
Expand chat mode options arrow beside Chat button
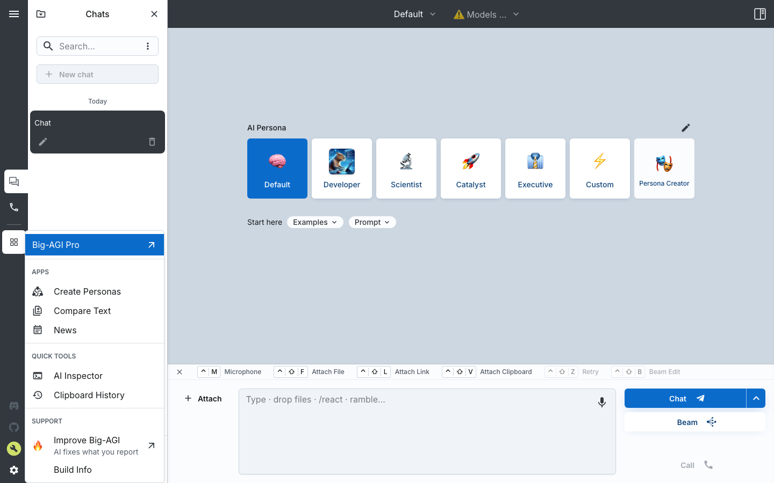click(x=756, y=398)
